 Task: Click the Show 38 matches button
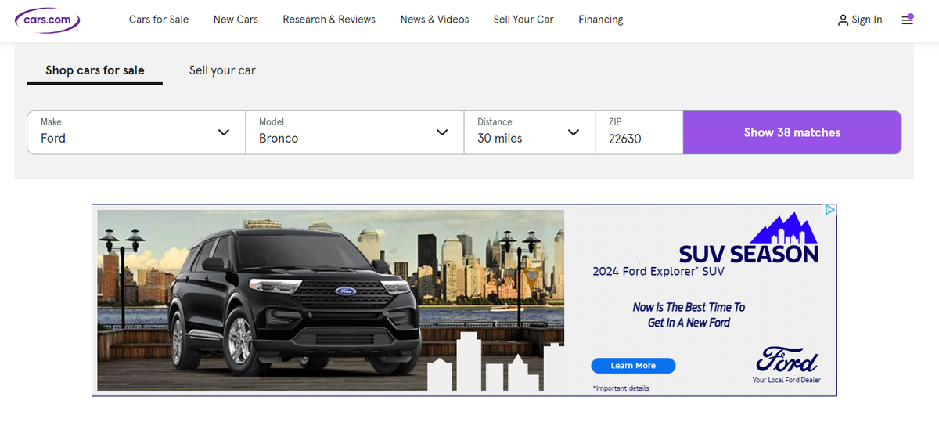792,132
